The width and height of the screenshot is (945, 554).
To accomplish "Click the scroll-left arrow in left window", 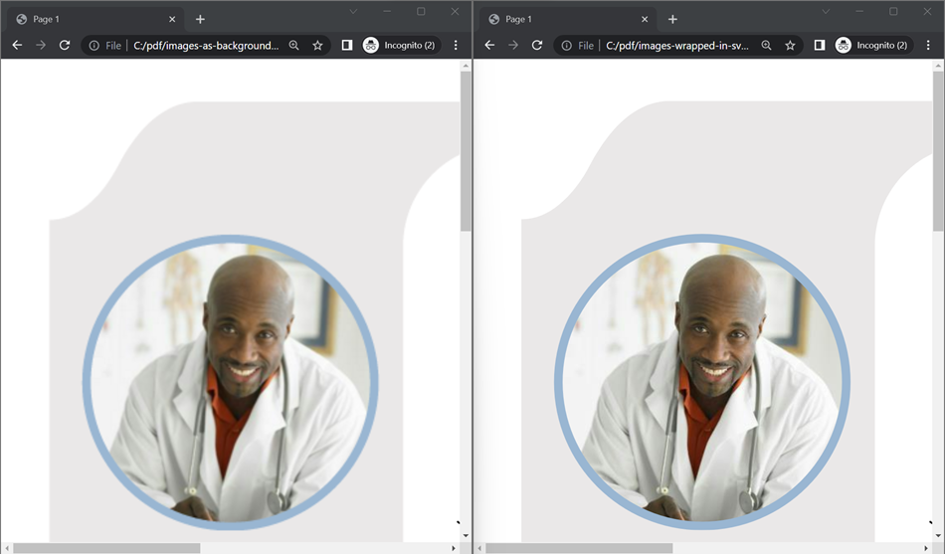I will pos(7,548).
